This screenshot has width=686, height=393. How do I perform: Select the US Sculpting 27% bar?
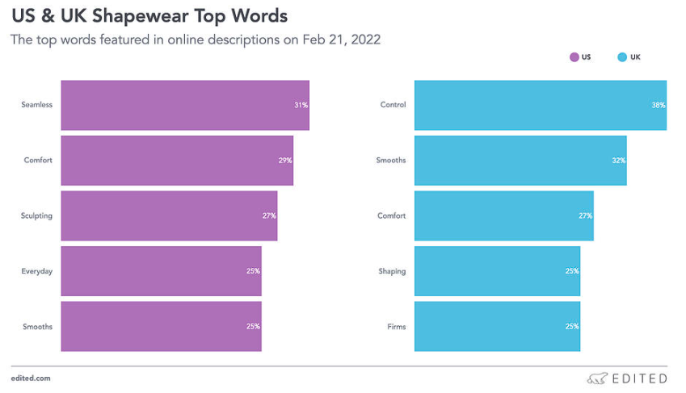pyautogui.click(x=168, y=215)
